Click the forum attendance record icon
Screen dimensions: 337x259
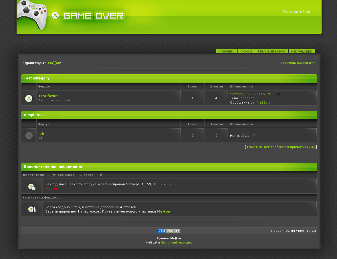tap(32, 187)
